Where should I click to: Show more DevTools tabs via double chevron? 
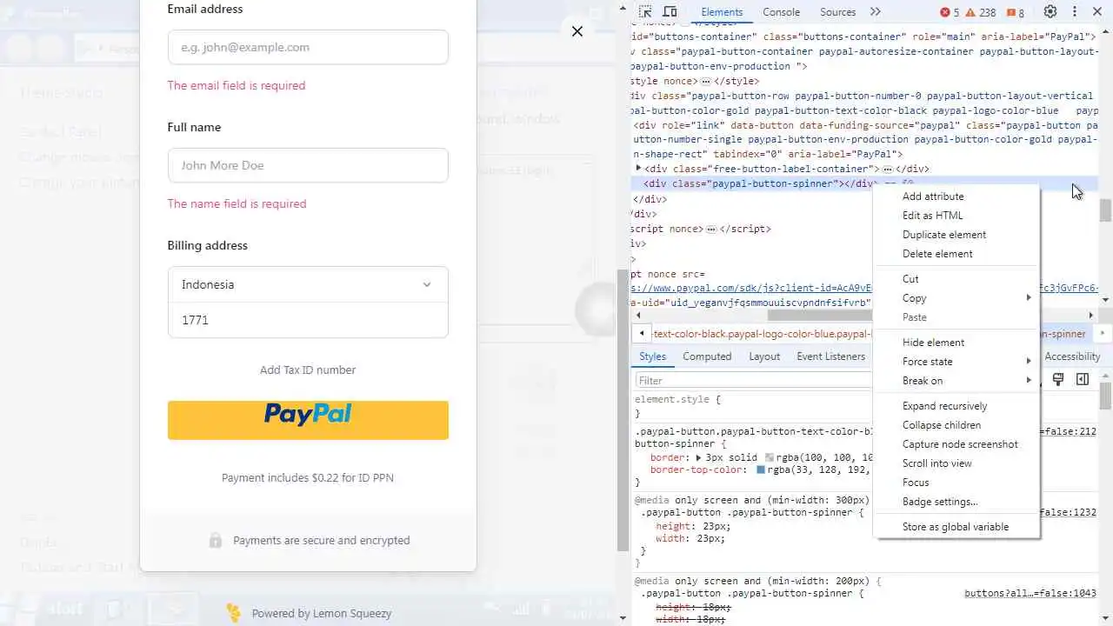[x=875, y=12]
